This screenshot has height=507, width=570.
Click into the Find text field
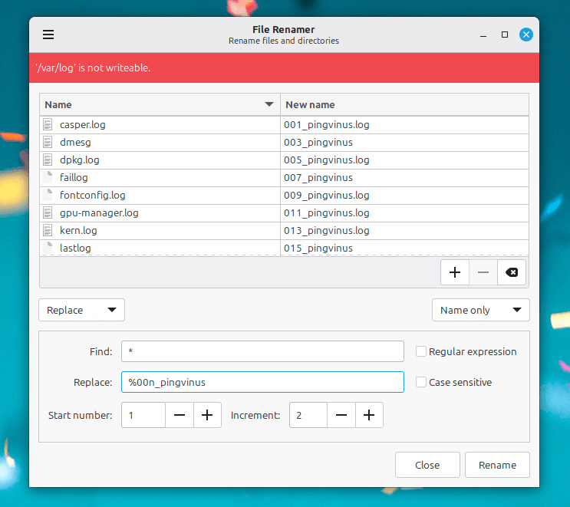pyautogui.click(x=262, y=351)
